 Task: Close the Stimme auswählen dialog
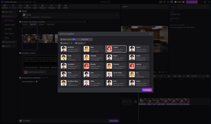150,34
